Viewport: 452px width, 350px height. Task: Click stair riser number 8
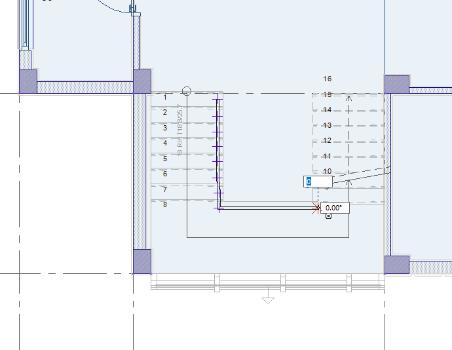tap(165, 204)
